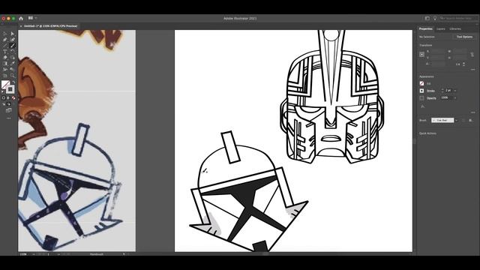The height and width of the screenshot is (270, 480).
Task: Select the highlighted Paintbrush tool
Action: point(12,45)
